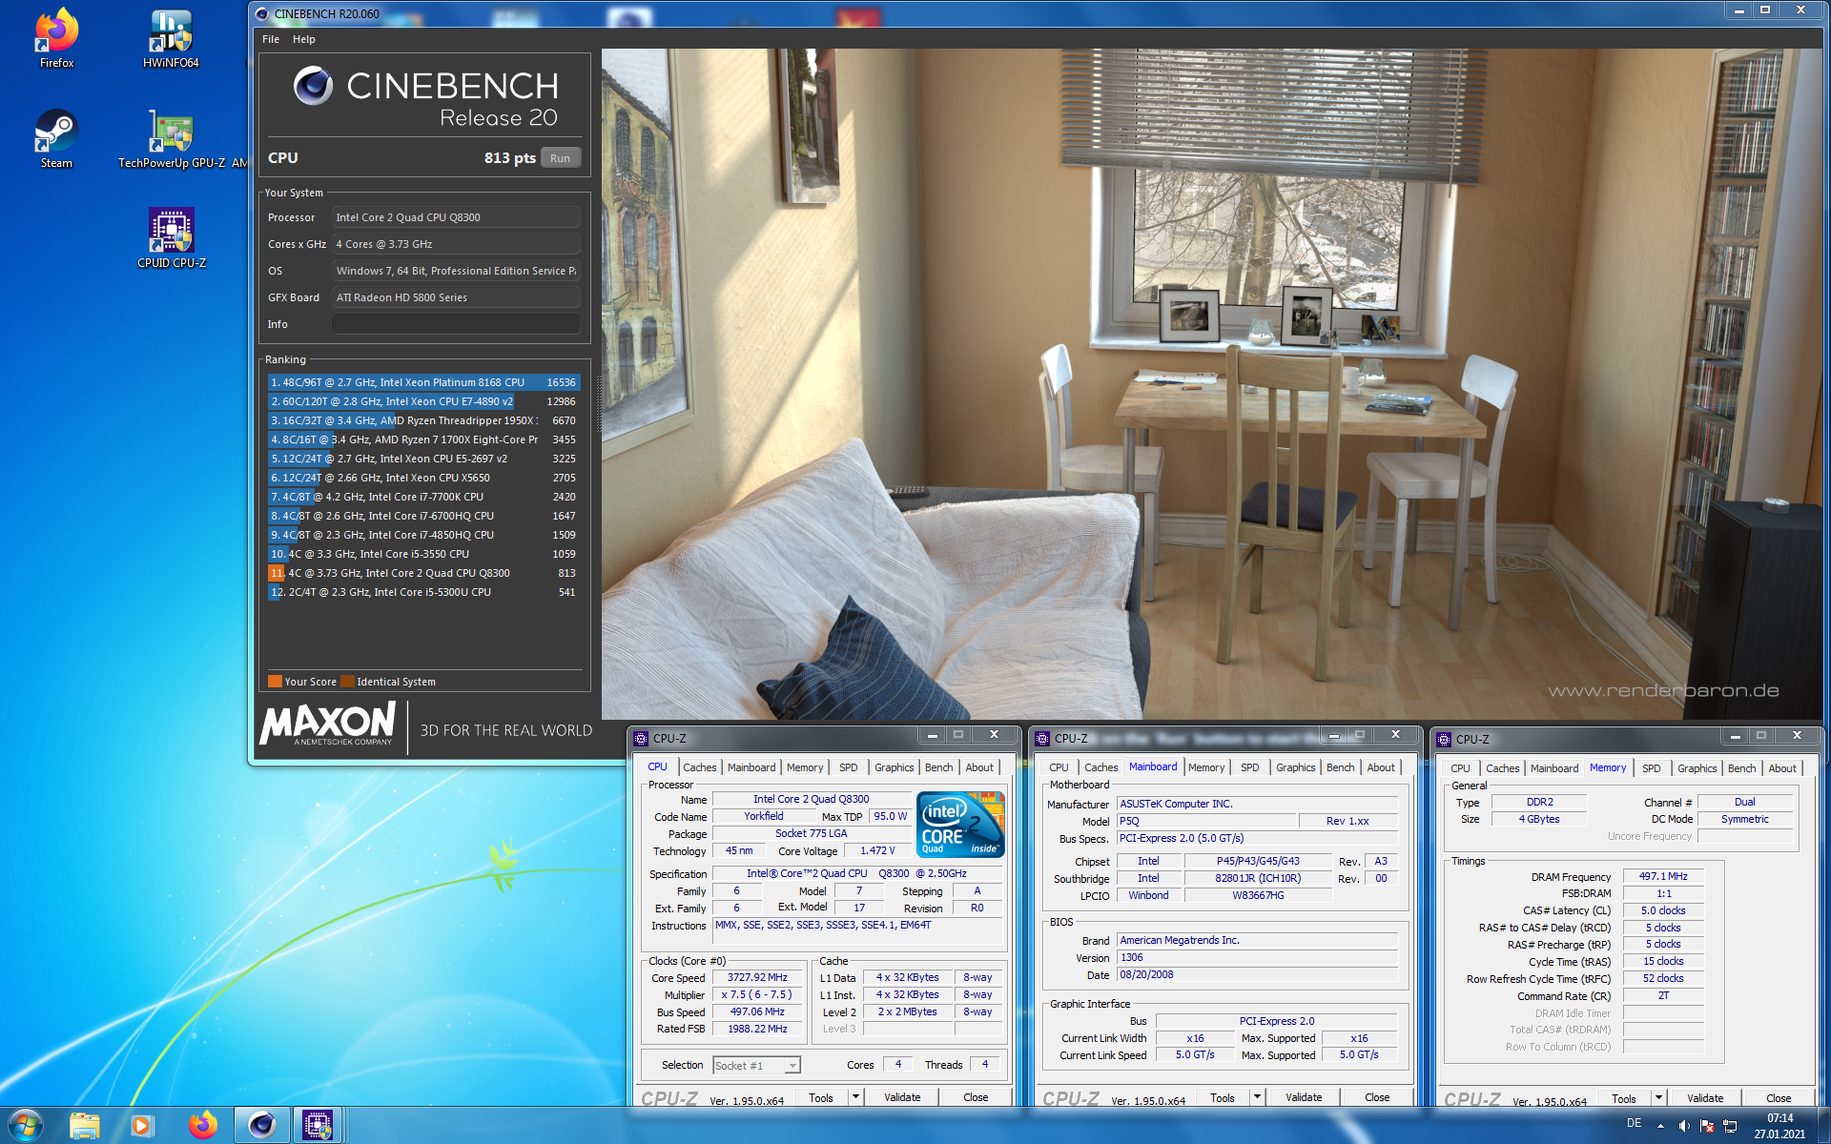Open About tab in the right CPU-Z window
Viewport: 1831px width, 1144px height.
[x=1781, y=768]
